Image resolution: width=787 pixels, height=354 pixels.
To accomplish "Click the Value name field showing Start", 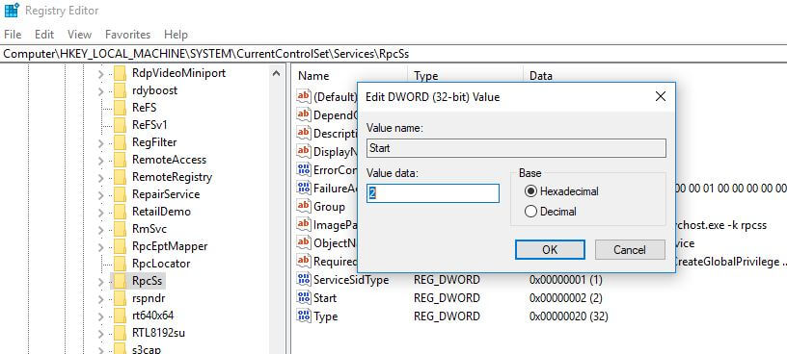I will point(516,148).
